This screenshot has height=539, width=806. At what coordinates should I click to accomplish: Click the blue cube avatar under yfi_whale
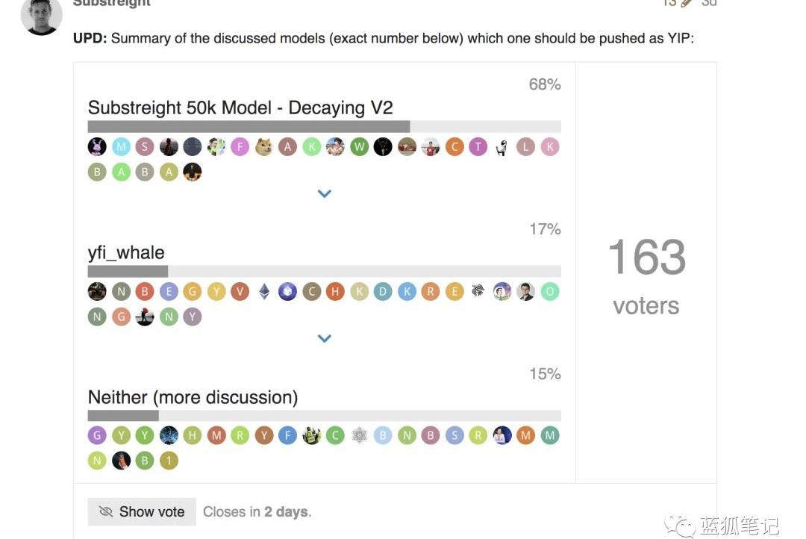[287, 292]
